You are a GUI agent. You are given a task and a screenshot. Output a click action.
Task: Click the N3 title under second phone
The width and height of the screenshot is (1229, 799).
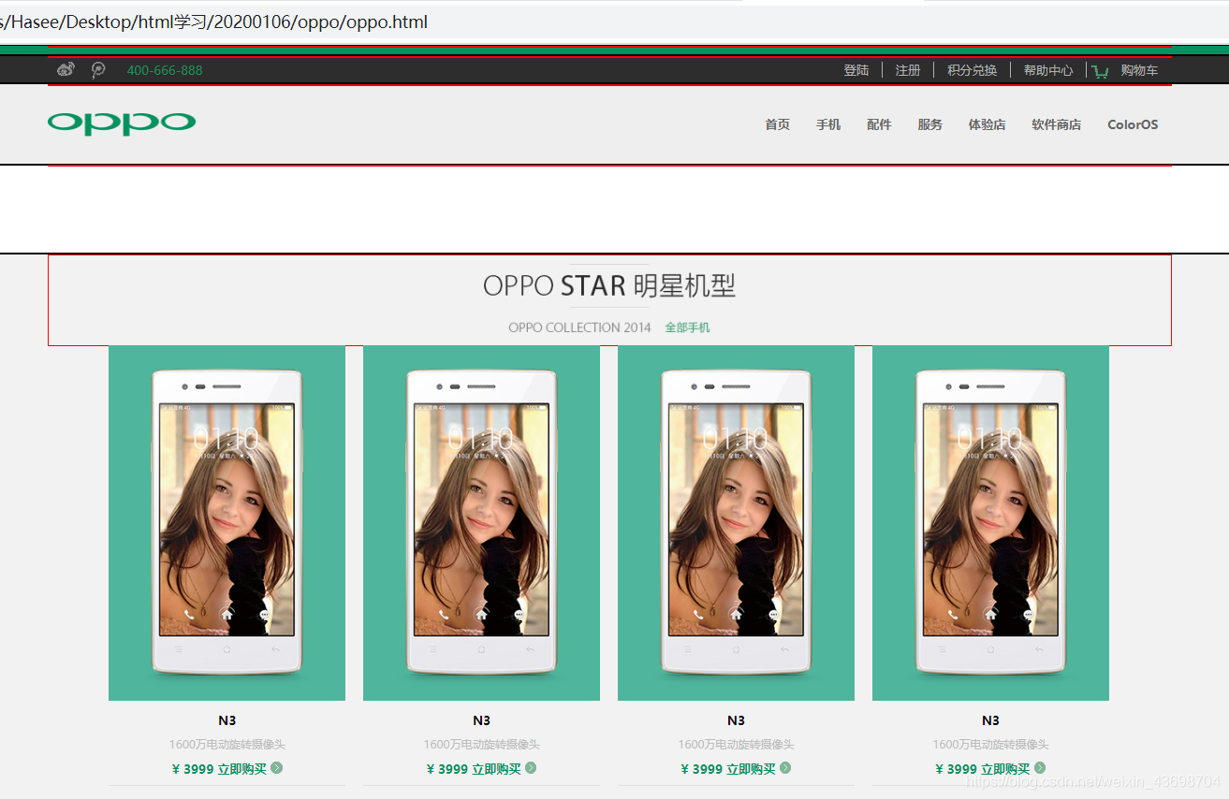[482, 720]
